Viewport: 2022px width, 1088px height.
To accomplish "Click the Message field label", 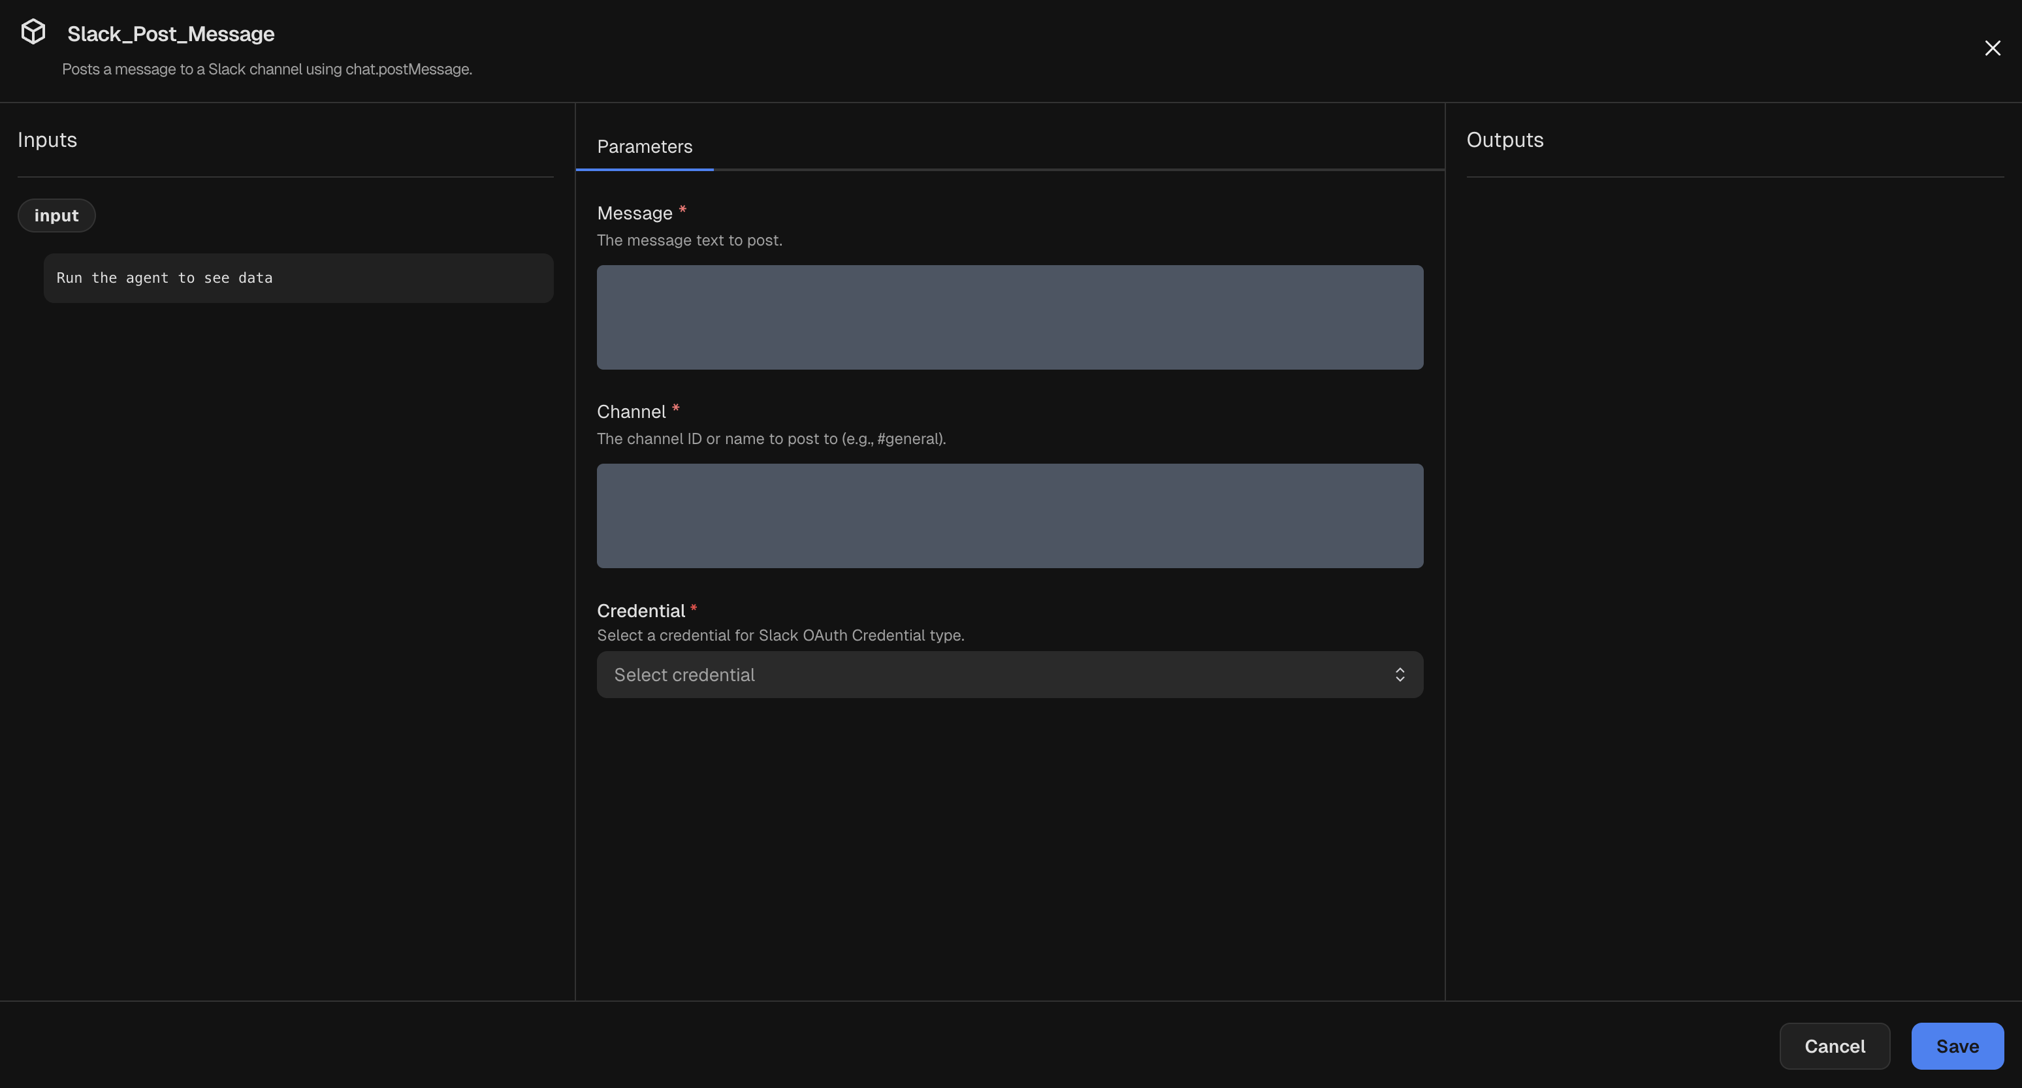I will 634,213.
